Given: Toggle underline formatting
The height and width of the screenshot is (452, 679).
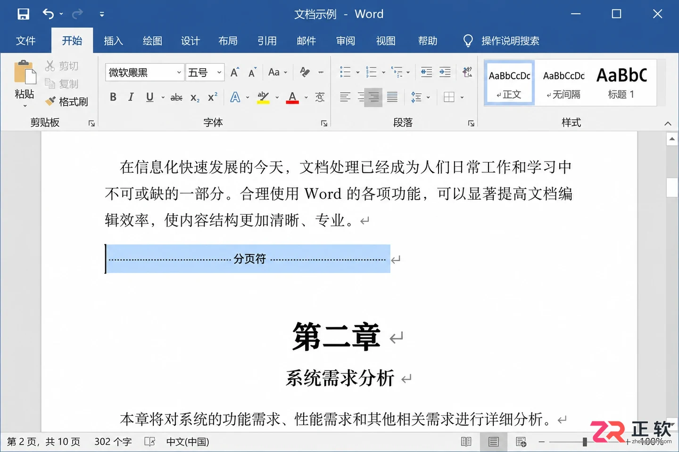Looking at the screenshot, I should 149,97.
